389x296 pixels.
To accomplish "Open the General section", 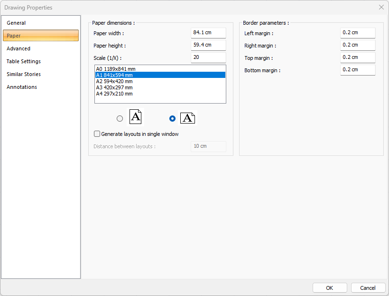I will (x=16, y=23).
